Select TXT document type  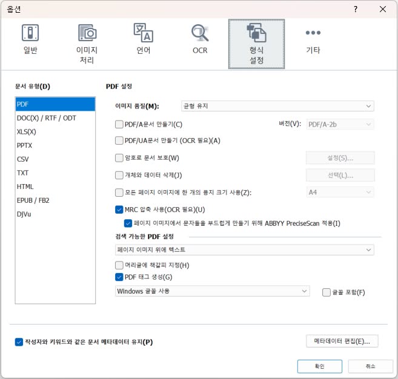tap(55, 173)
